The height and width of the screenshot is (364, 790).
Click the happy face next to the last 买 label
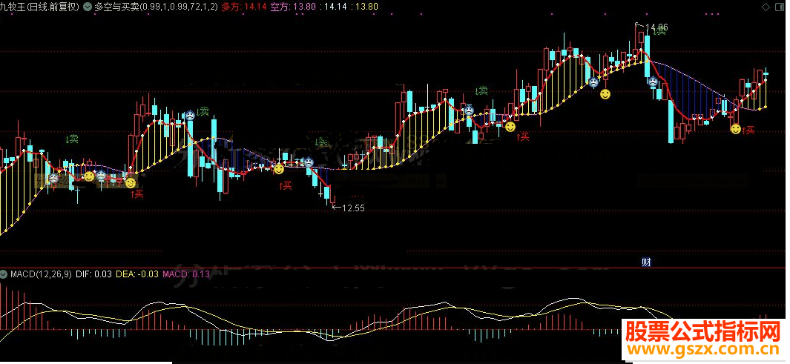(x=736, y=130)
